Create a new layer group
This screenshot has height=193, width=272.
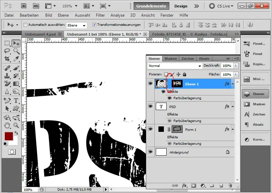(211, 186)
